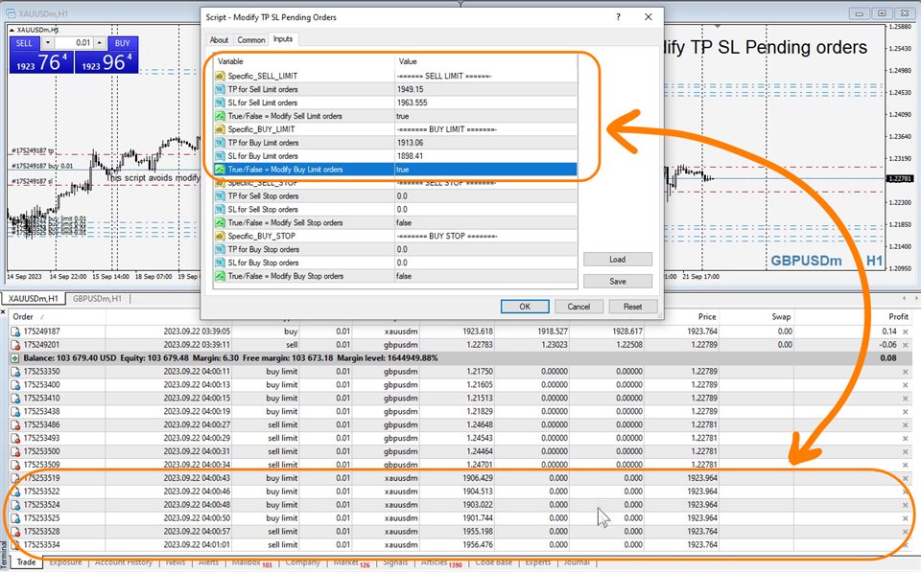Collapse the one-click trading panel arrow on XAUUSDm chart
The image size is (921, 572).
pos(13,30)
